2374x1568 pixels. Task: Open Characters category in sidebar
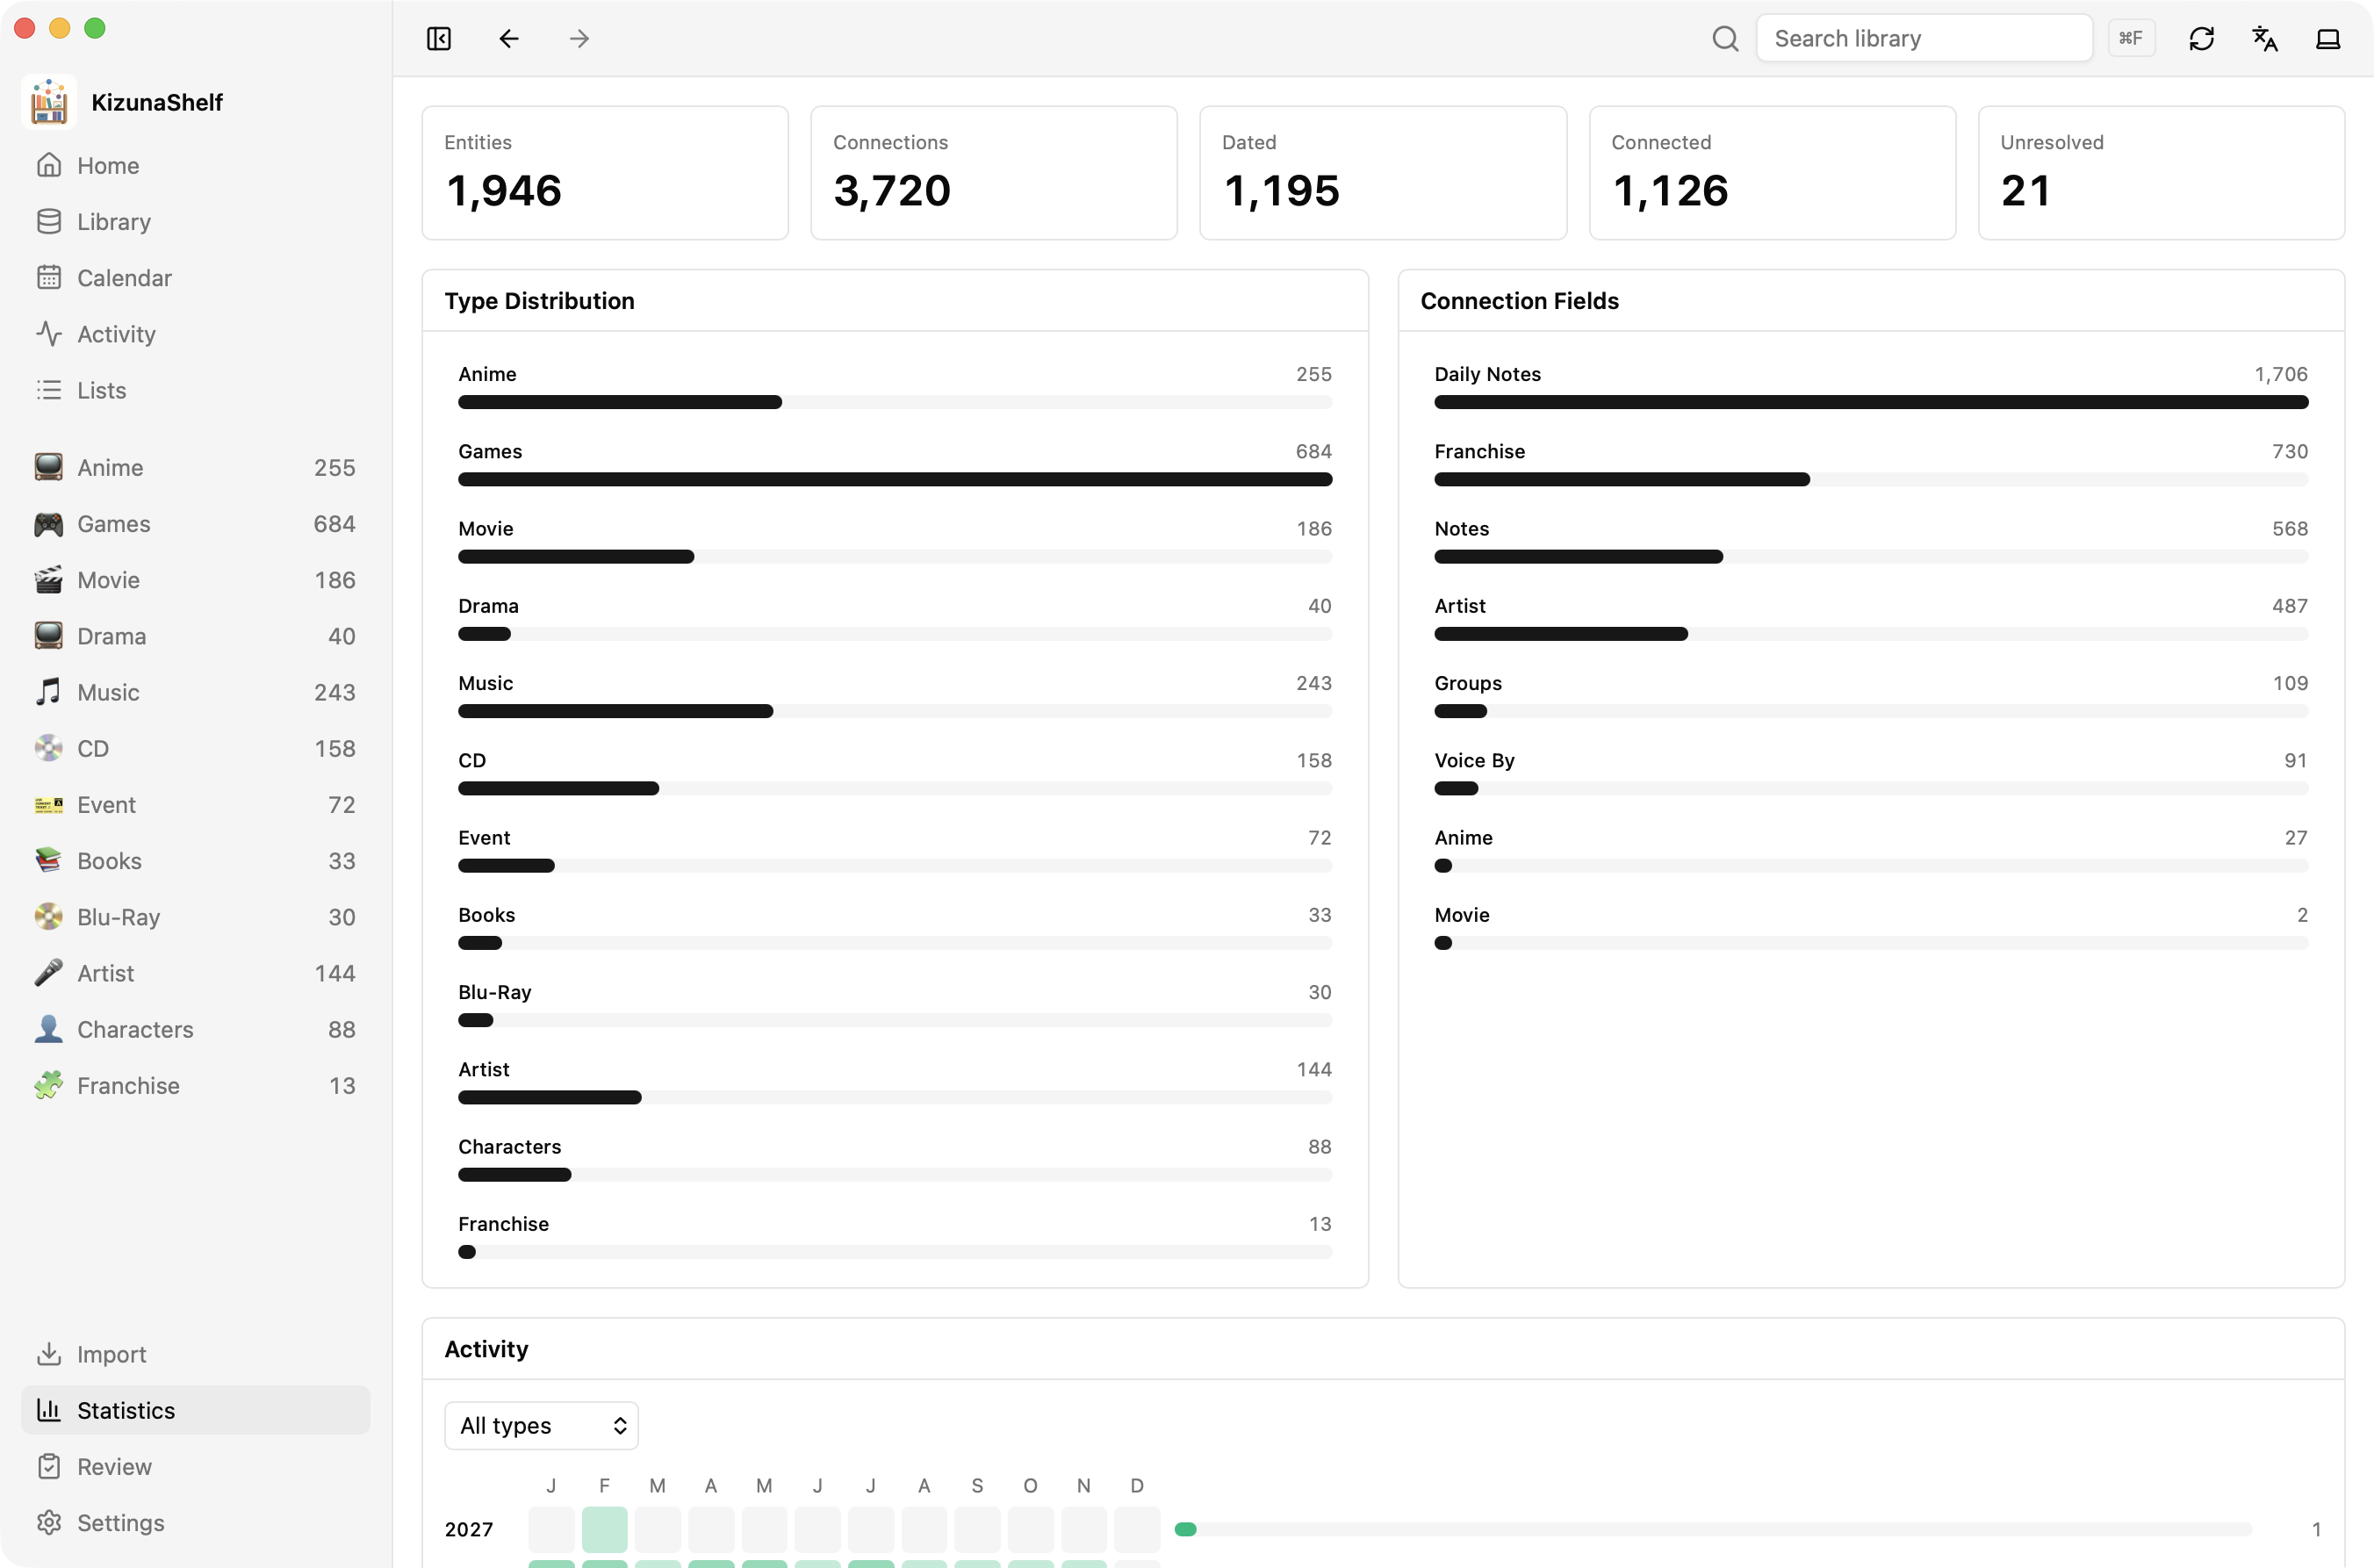coord(196,1029)
